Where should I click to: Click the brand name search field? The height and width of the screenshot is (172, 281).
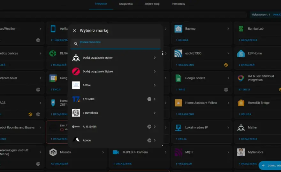pos(115,44)
